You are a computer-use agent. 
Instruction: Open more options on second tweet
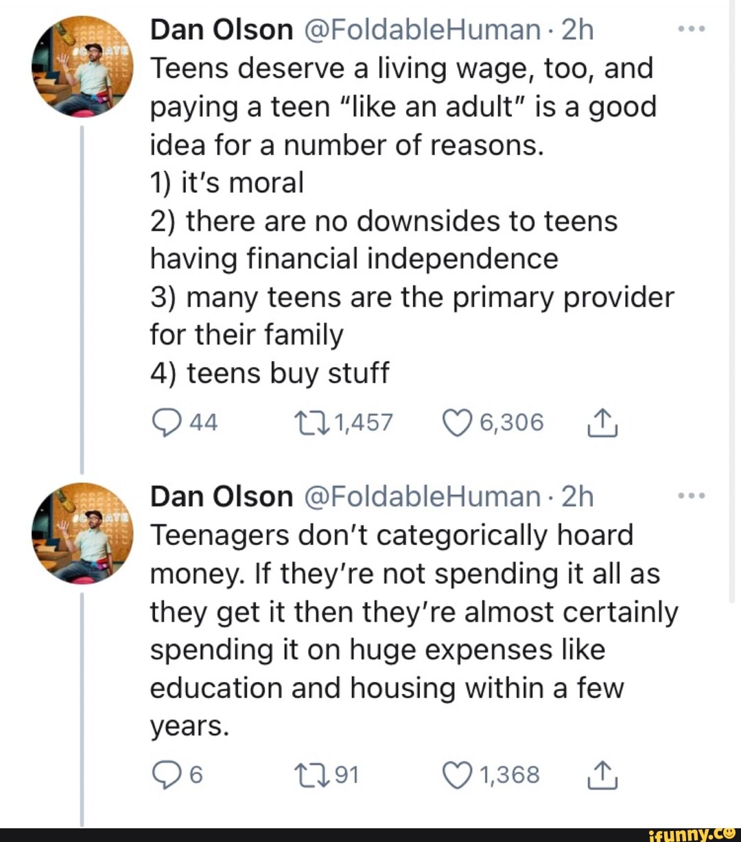pyautogui.click(x=691, y=496)
